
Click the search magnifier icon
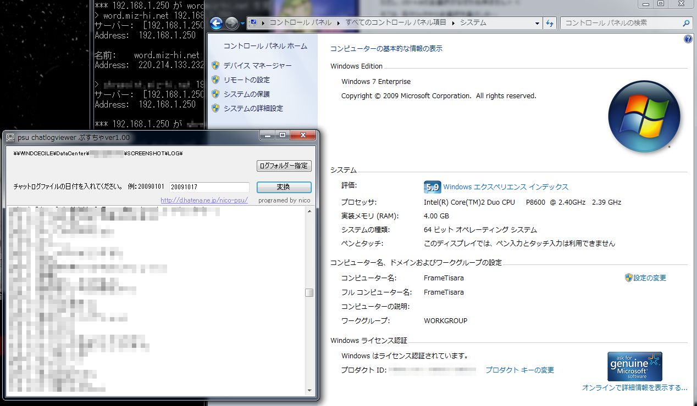point(686,23)
